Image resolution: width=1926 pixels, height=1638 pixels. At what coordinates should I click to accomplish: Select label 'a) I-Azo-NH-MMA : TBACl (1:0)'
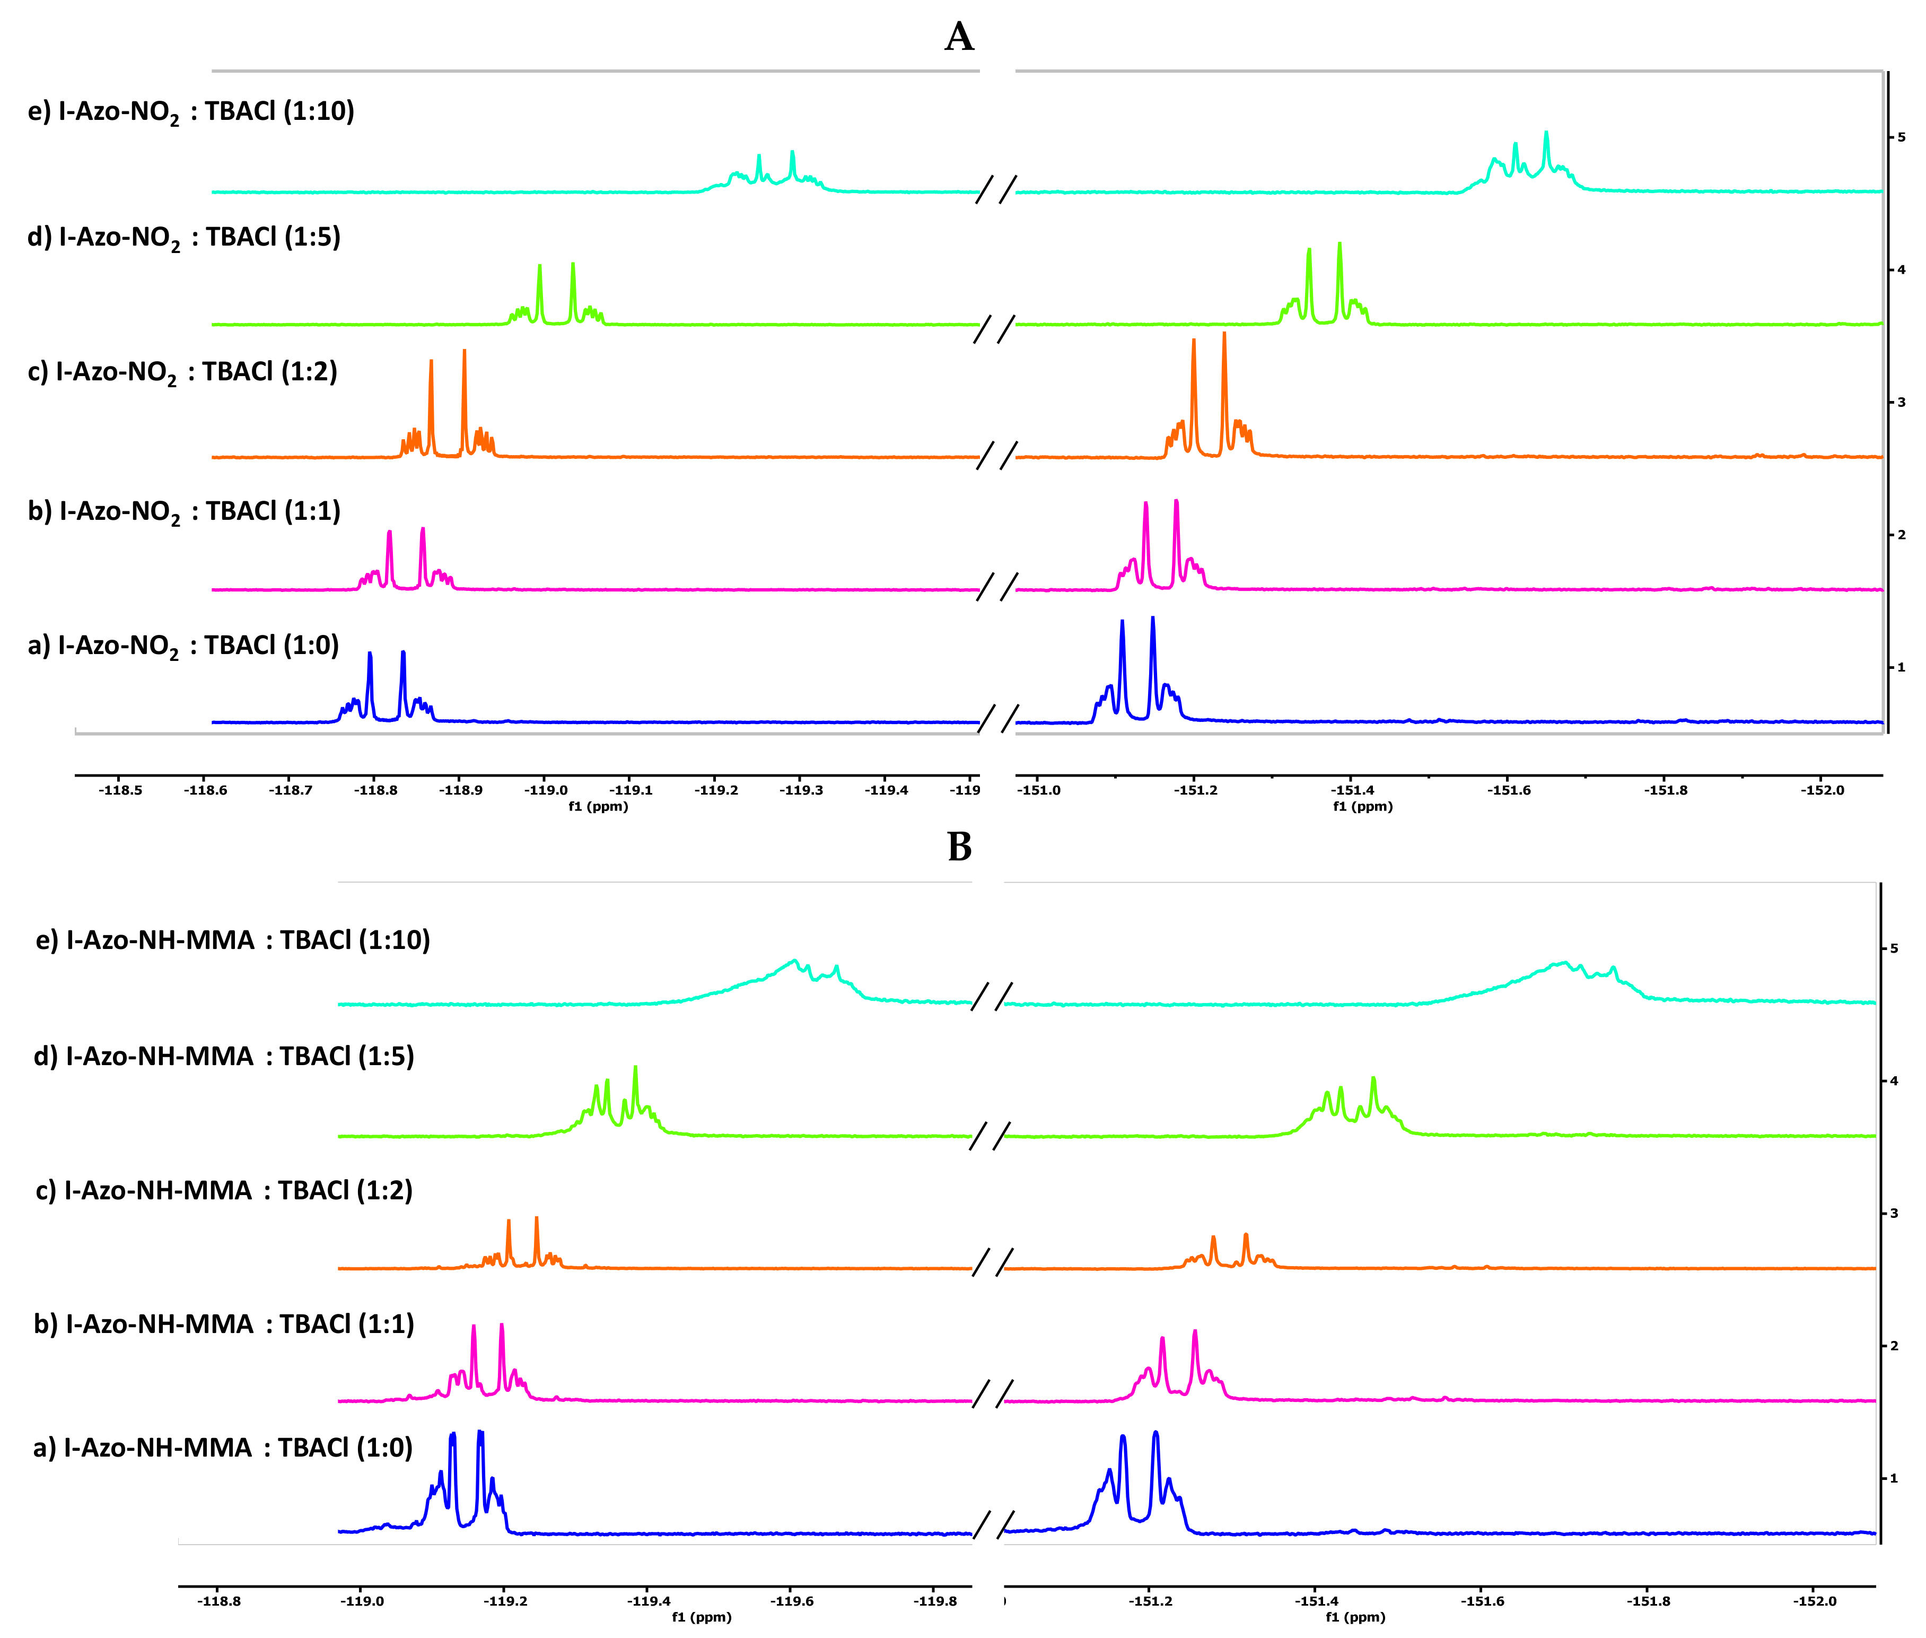[x=223, y=1448]
